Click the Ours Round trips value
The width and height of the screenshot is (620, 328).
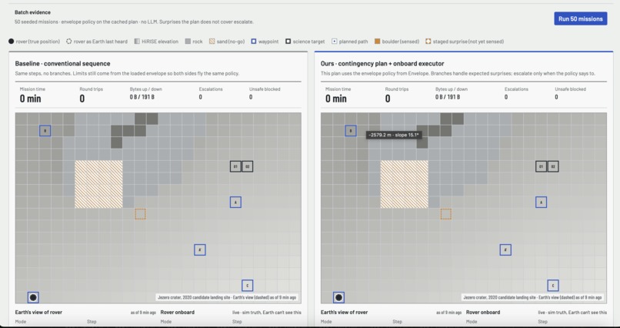[388, 99]
